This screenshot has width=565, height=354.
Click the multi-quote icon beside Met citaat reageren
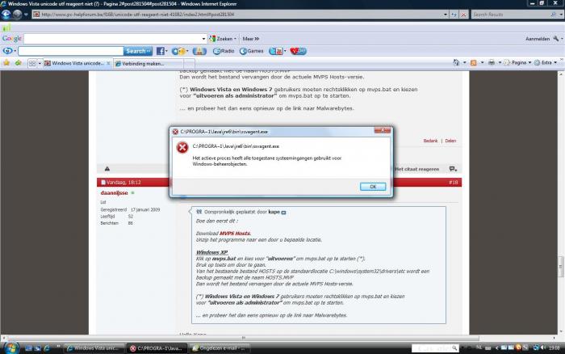click(453, 169)
